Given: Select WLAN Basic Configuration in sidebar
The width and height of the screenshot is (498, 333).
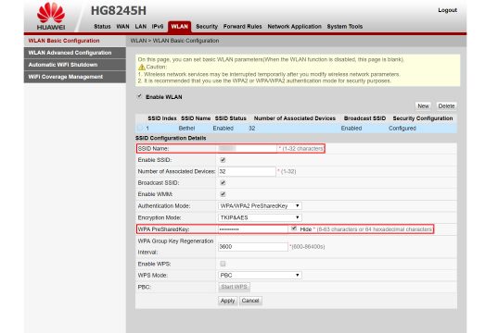Looking at the screenshot, I should pos(75,41).
